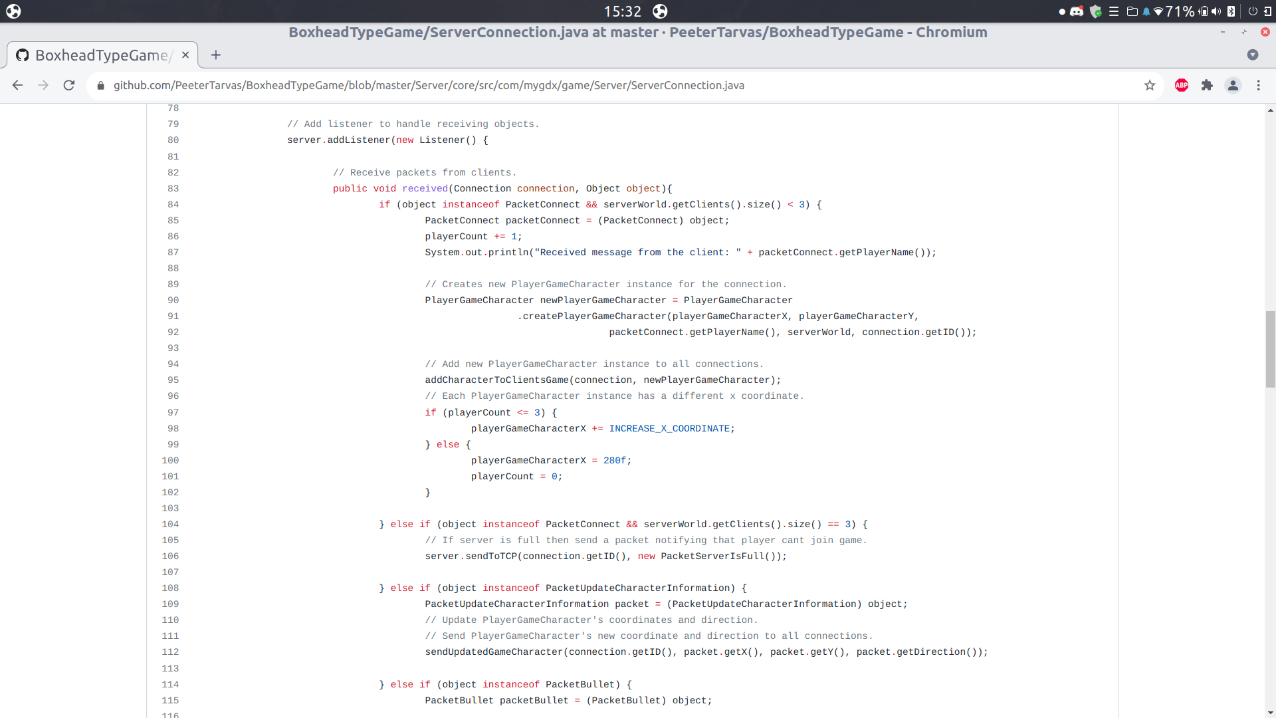Click the 15:32 clock in top bar
Image resolution: width=1276 pixels, height=718 pixels.
pyautogui.click(x=623, y=11)
